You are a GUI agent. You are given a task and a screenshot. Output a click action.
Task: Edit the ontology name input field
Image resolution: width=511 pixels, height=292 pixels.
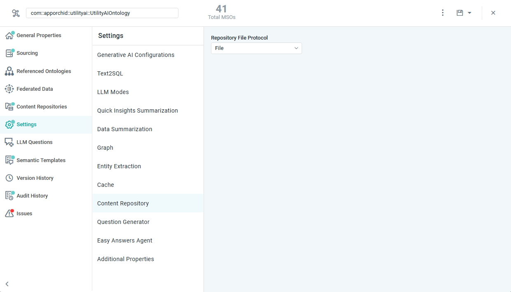click(102, 13)
